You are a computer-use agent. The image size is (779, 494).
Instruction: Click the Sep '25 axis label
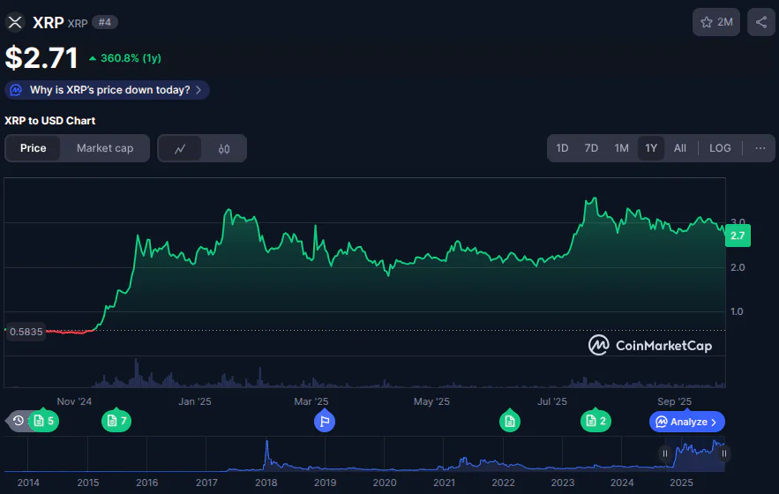point(674,401)
